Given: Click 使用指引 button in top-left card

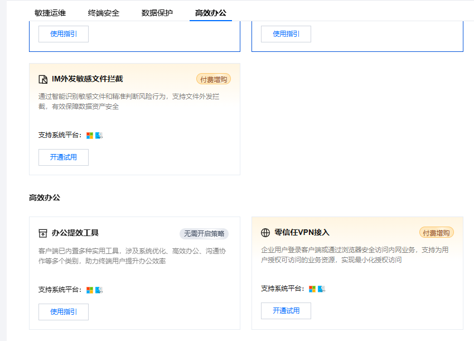Looking at the screenshot, I should (64, 34).
